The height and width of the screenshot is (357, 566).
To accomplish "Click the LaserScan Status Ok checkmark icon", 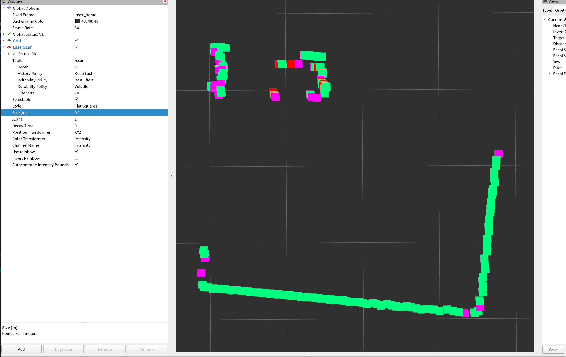I will tap(14, 54).
